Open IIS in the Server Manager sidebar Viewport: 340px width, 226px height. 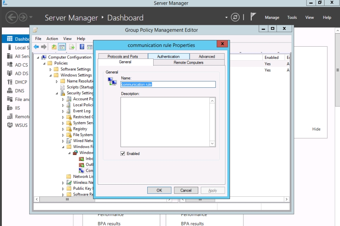click(x=13, y=108)
